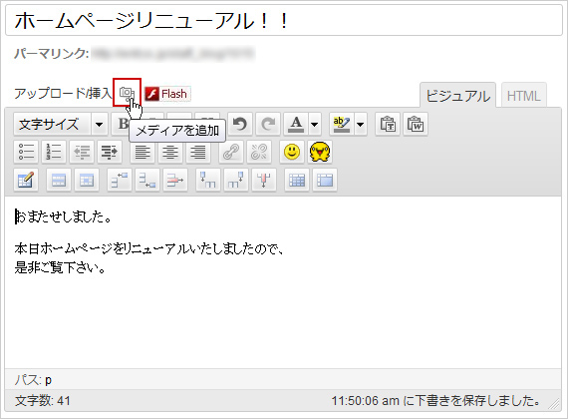Viewport: 568px width, 419px height.
Task: Delete the table column
Action: pyautogui.click(x=264, y=180)
